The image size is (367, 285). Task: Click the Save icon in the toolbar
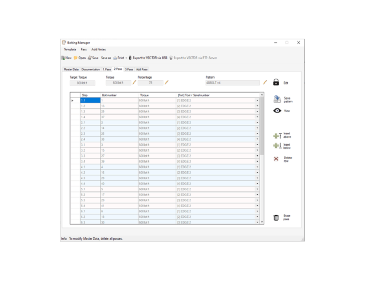pyautogui.click(x=90, y=58)
